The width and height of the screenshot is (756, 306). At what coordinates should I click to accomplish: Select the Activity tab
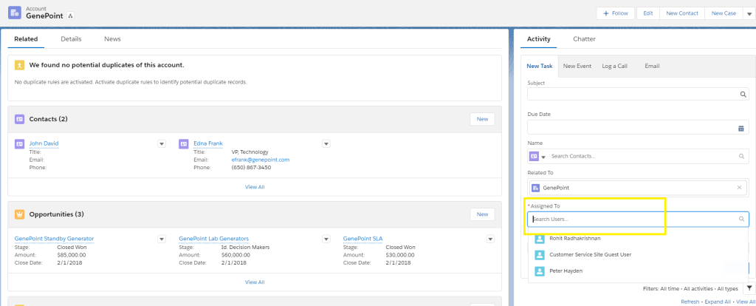click(538, 39)
